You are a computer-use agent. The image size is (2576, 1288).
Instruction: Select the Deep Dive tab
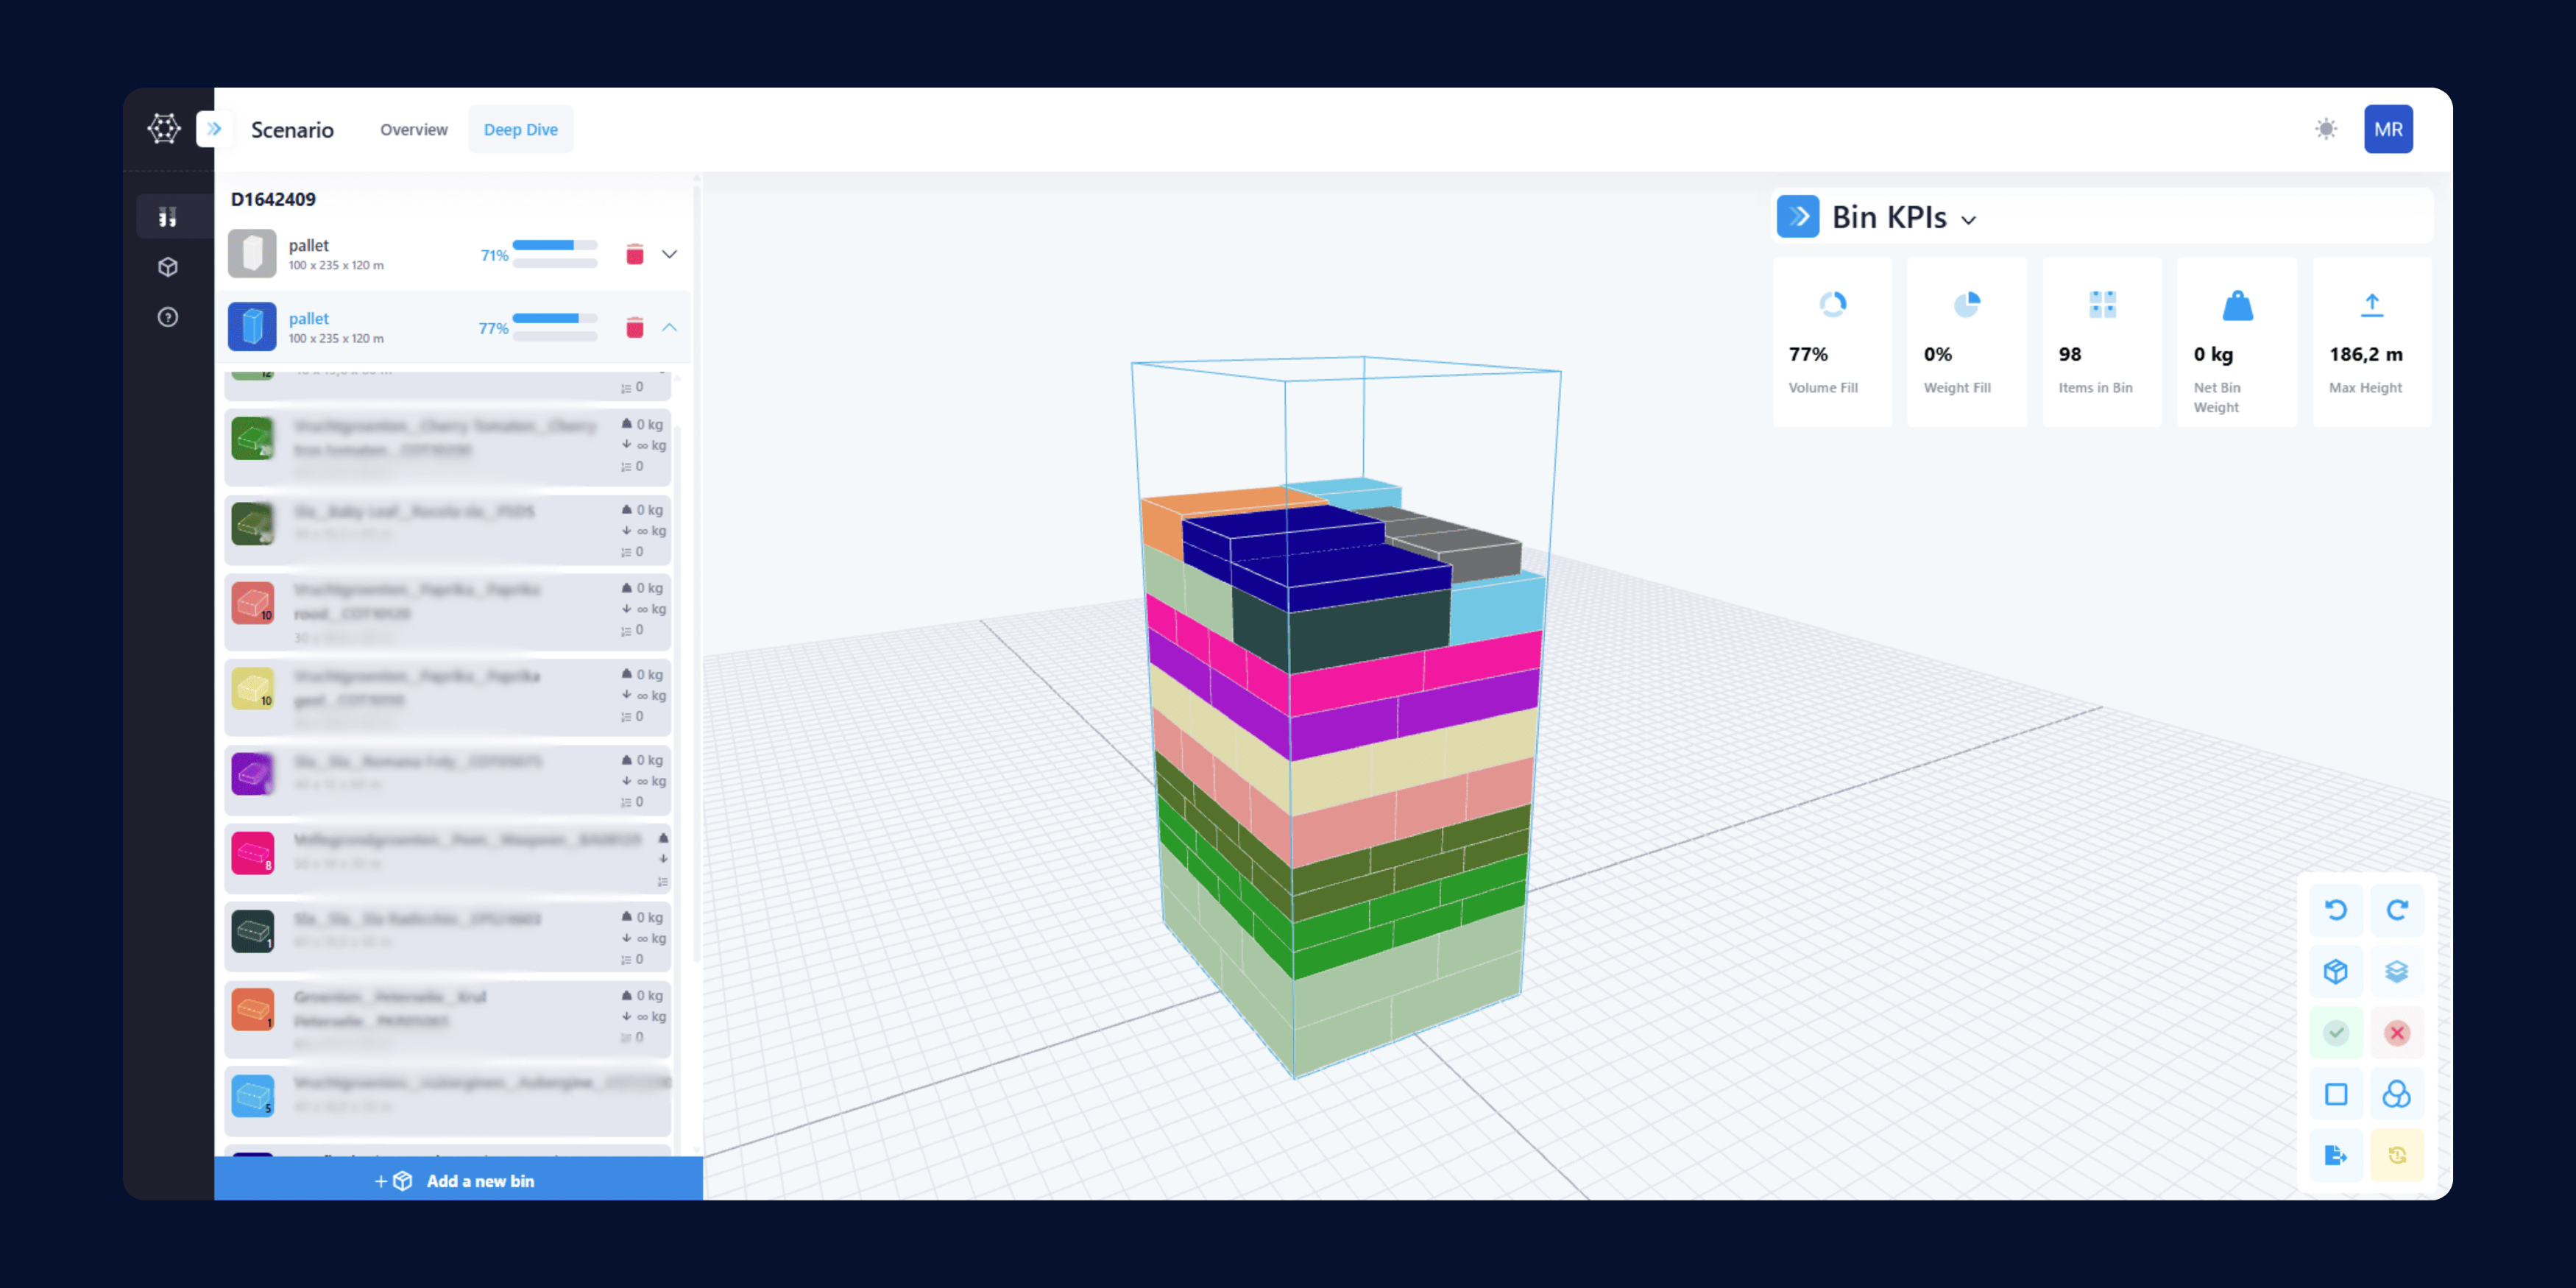(x=520, y=130)
